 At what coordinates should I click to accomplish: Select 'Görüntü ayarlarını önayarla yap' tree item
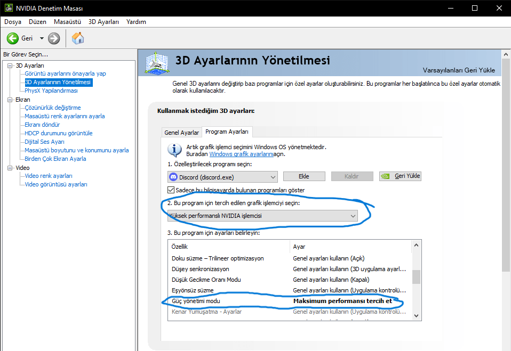click(x=65, y=74)
